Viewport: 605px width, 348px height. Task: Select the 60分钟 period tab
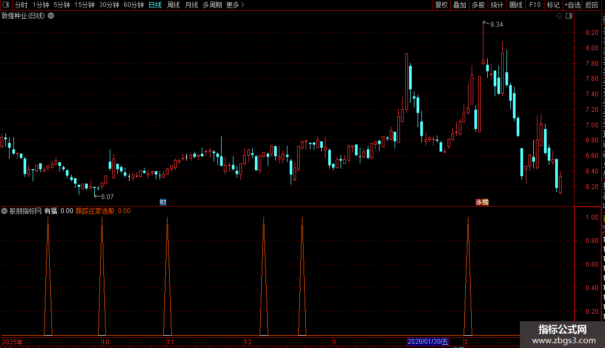click(134, 5)
